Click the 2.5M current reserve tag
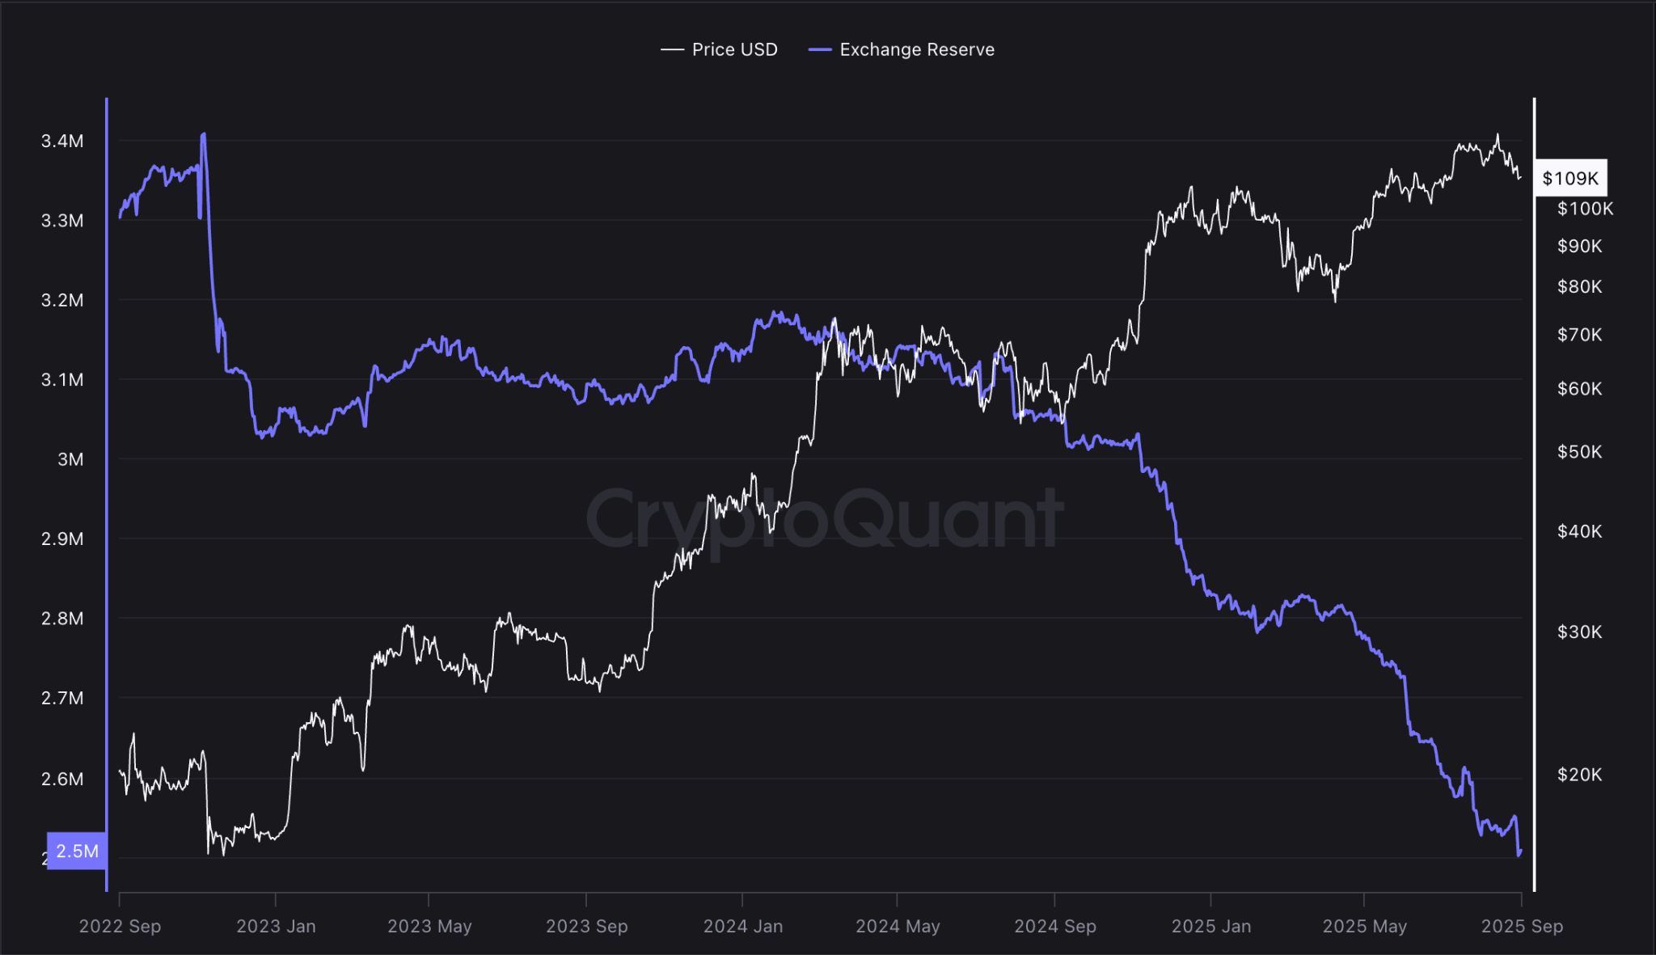 coord(77,851)
